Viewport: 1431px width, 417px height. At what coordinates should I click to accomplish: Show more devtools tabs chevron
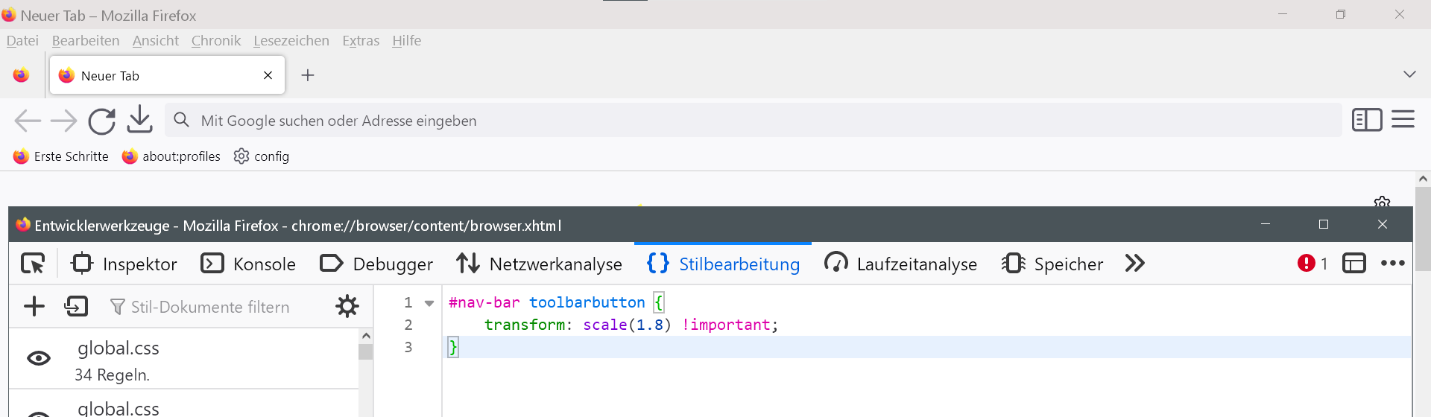pyautogui.click(x=1134, y=264)
